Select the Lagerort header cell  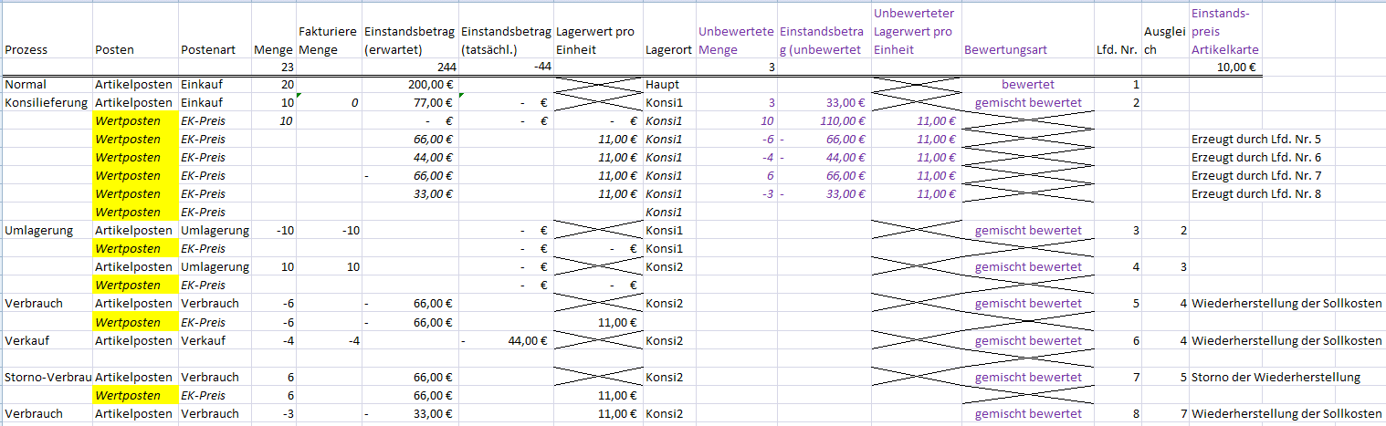pos(667,49)
